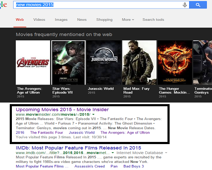Click the title 'Star Wars: Episode VII'
Image resolution: width=212 pixels, height=170 pixels.
coord(62,91)
